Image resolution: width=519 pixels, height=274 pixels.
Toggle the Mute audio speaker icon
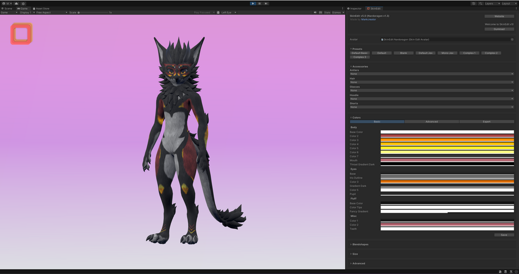pyautogui.click(x=315, y=12)
